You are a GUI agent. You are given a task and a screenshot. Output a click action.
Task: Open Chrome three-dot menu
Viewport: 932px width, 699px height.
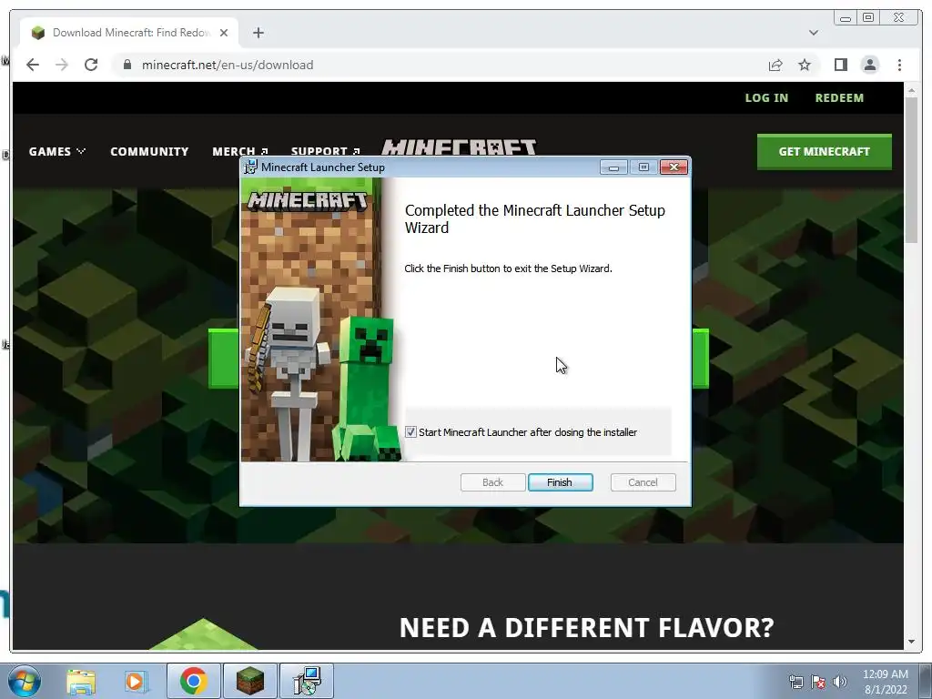pos(899,65)
